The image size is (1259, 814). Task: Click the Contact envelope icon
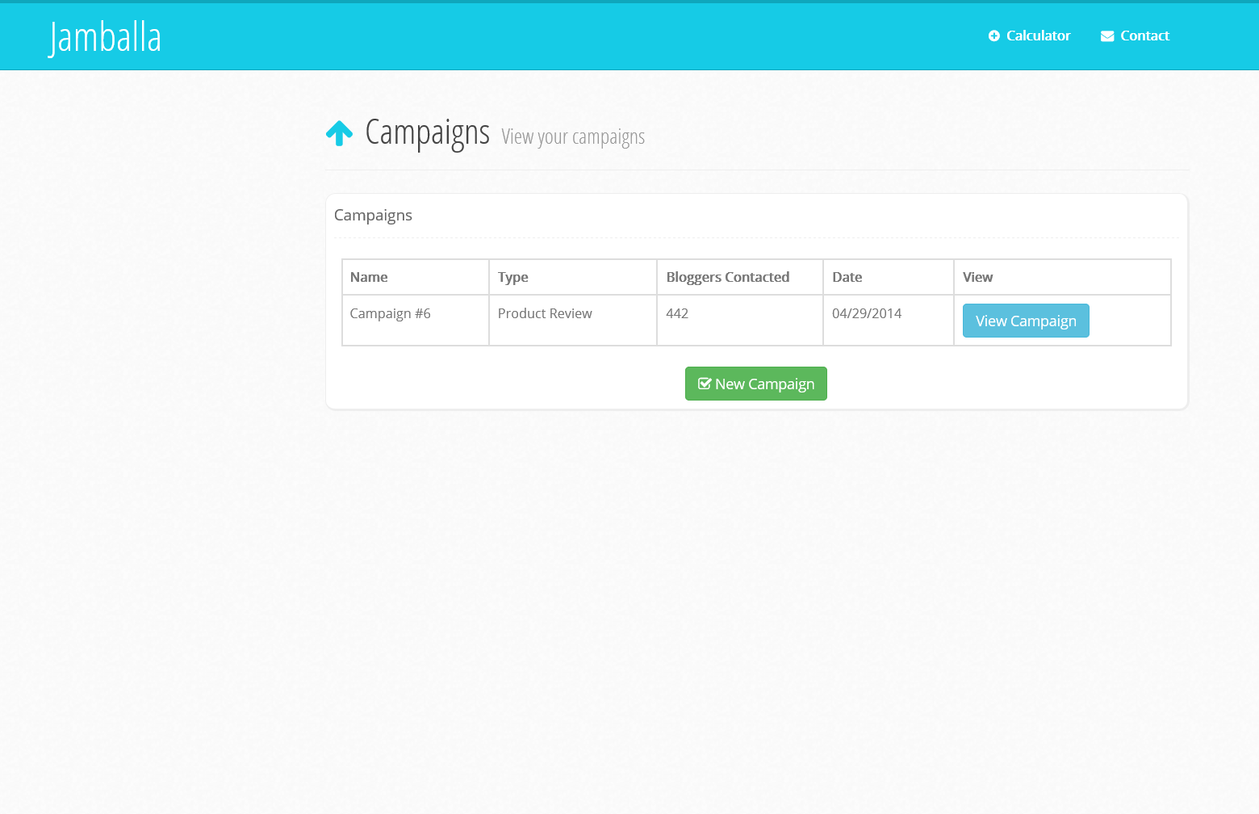[x=1107, y=36]
